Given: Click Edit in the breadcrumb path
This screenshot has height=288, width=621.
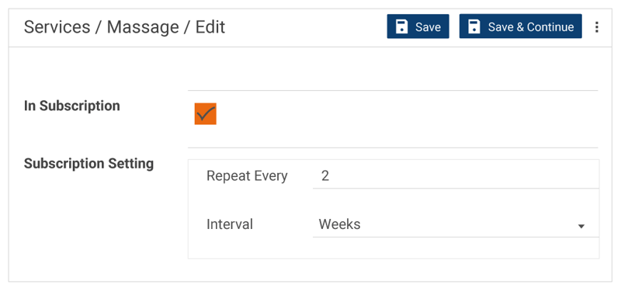Looking at the screenshot, I should (210, 27).
